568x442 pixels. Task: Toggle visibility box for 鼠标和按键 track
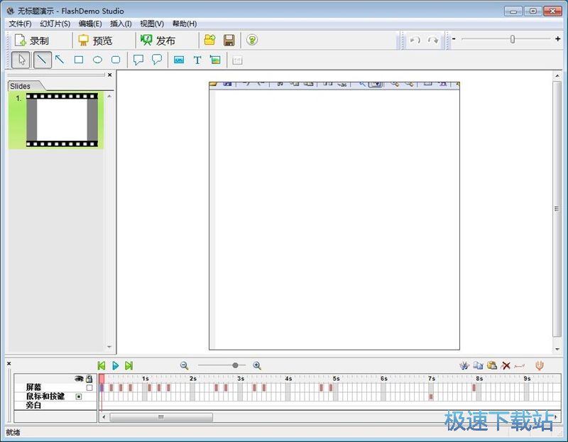(x=79, y=397)
